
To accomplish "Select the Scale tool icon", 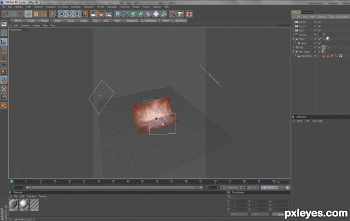I will (36, 14).
